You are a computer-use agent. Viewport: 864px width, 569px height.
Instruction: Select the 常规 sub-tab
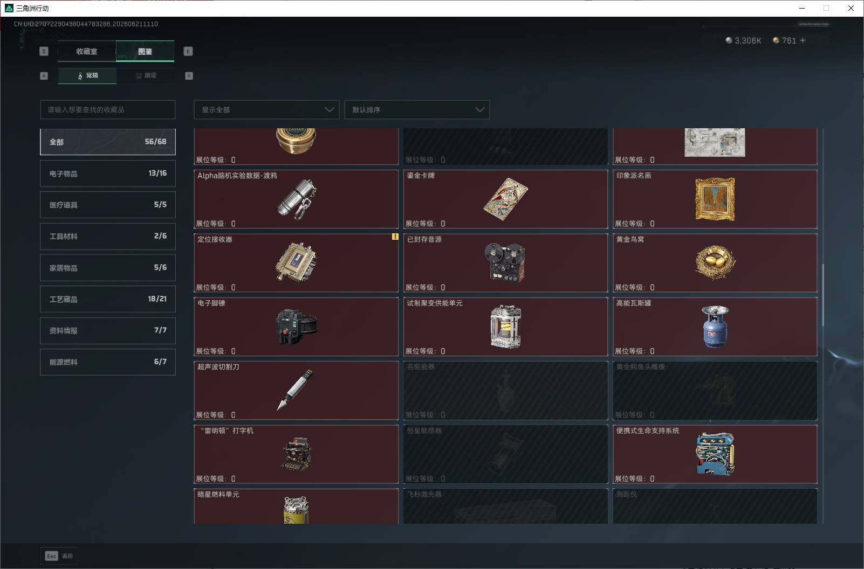[x=87, y=76]
